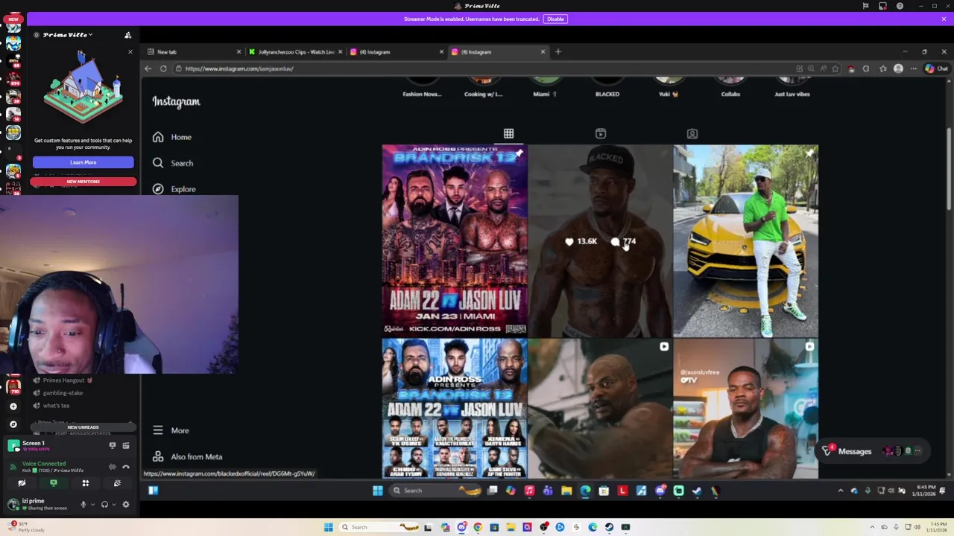This screenshot has height=536, width=954.
Task: Switch to the first Instagram tab
Action: pos(397,52)
